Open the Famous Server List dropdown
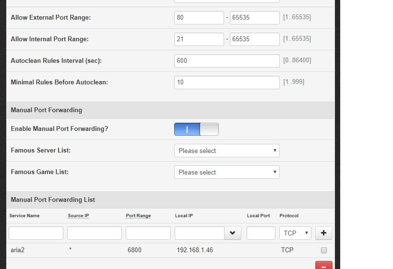The width and height of the screenshot is (393, 269). 227,151
